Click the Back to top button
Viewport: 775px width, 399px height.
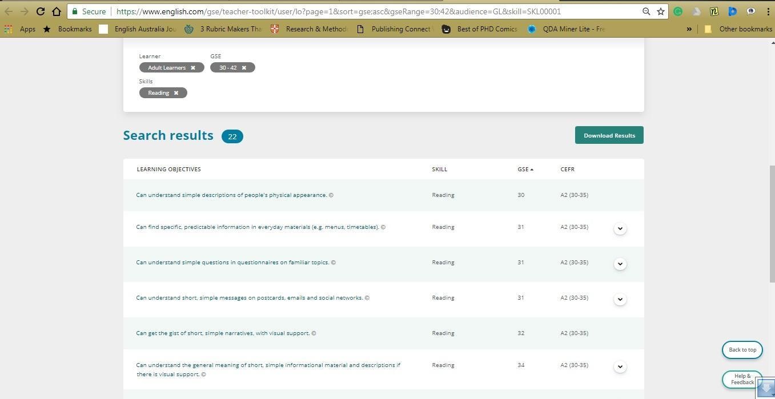(742, 350)
